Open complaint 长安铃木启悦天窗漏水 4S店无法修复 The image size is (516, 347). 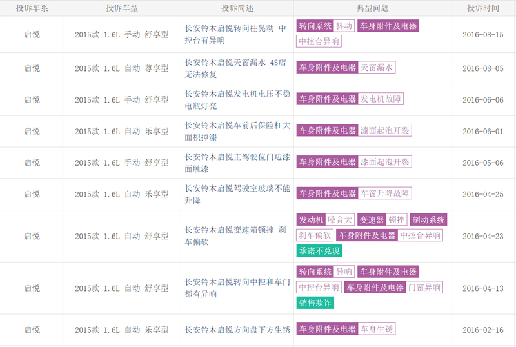235,68
